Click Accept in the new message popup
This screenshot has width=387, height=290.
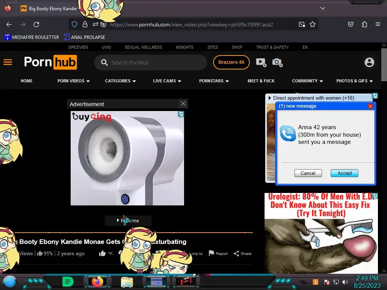click(x=345, y=173)
